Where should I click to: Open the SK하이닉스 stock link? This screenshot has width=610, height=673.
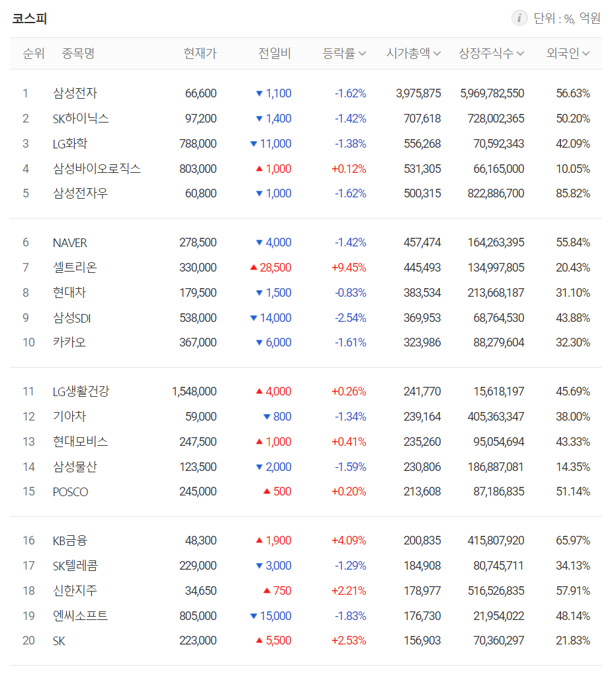coord(81,119)
